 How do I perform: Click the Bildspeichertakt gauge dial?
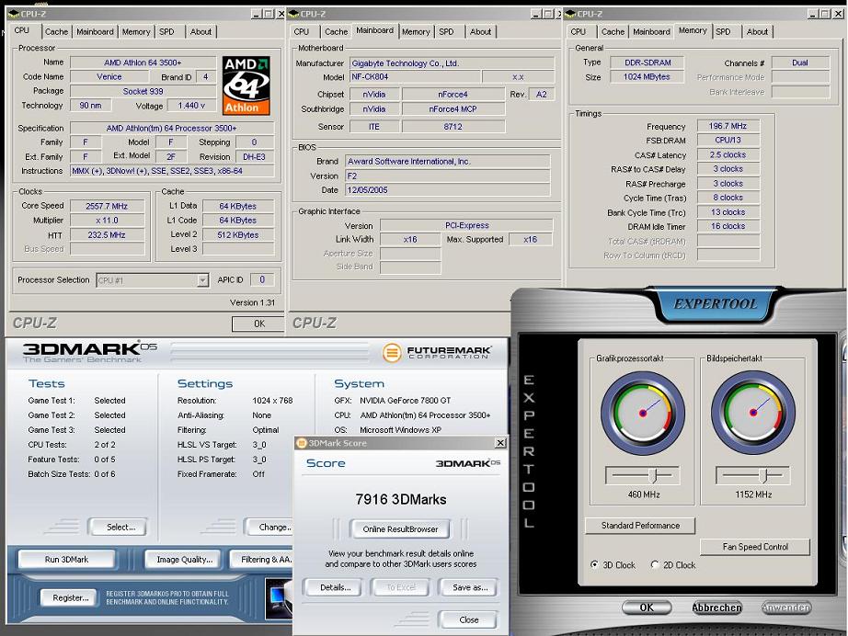753,413
